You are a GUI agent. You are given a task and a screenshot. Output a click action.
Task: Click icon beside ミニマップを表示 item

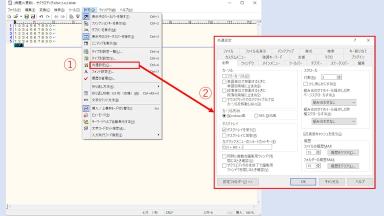(x=86, y=43)
